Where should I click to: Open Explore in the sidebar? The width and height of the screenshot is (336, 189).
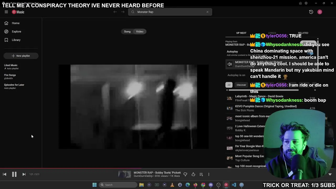21,31
